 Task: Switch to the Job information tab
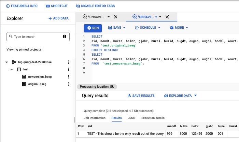[95, 118]
